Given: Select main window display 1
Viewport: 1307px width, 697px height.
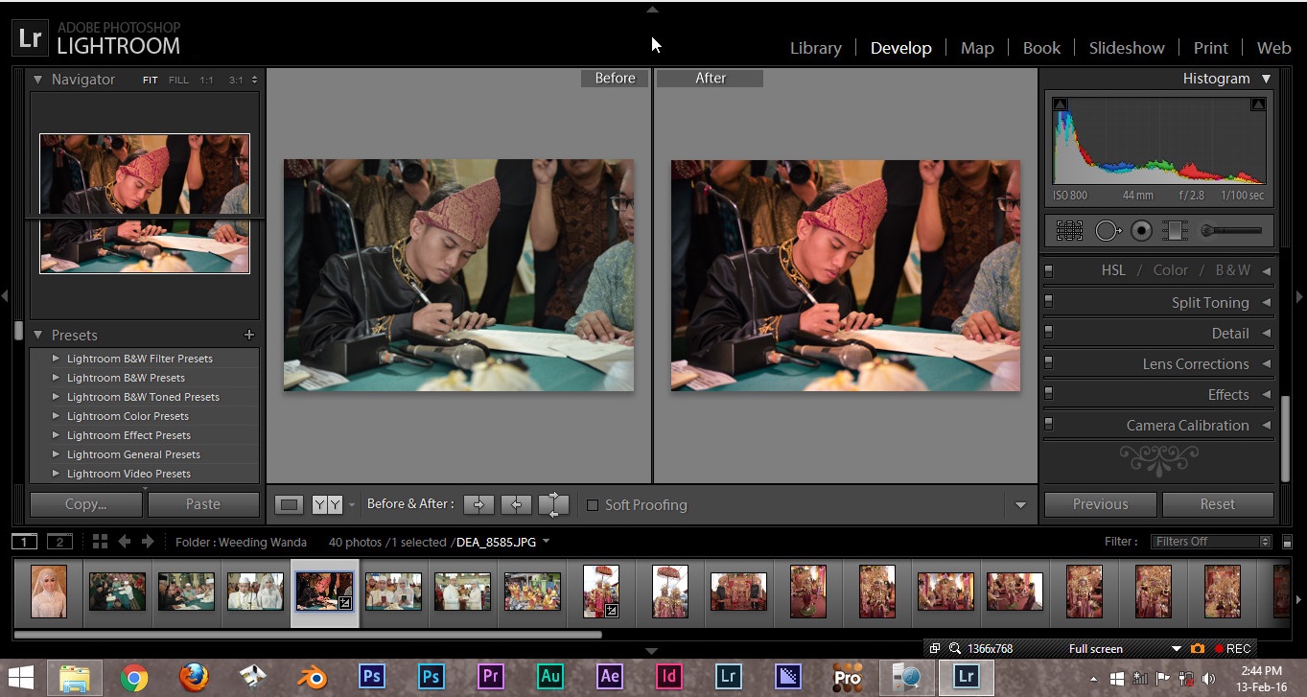Looking at the screenshot, I should (x=25, y=542).
